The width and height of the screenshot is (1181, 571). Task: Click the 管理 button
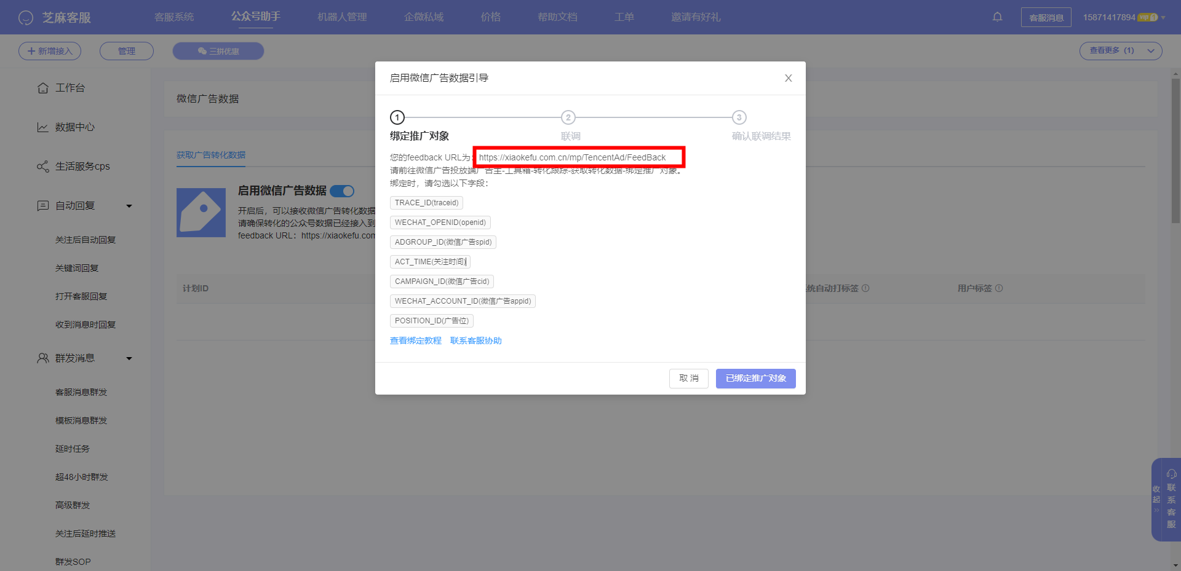tap(127, 51)
